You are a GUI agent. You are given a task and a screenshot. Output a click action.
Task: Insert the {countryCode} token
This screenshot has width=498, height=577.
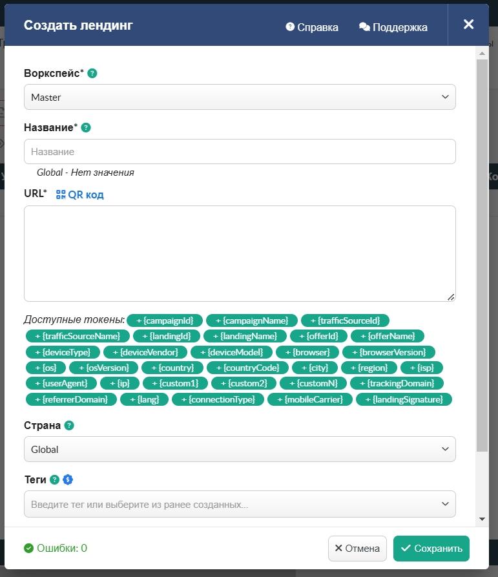click(x=247, y=368)
